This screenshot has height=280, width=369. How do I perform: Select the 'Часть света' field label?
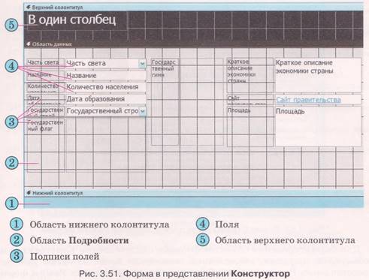coord(43,62)
